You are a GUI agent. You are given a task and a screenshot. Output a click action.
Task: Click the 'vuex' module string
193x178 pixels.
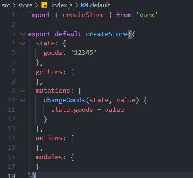[x=147, y=15]
